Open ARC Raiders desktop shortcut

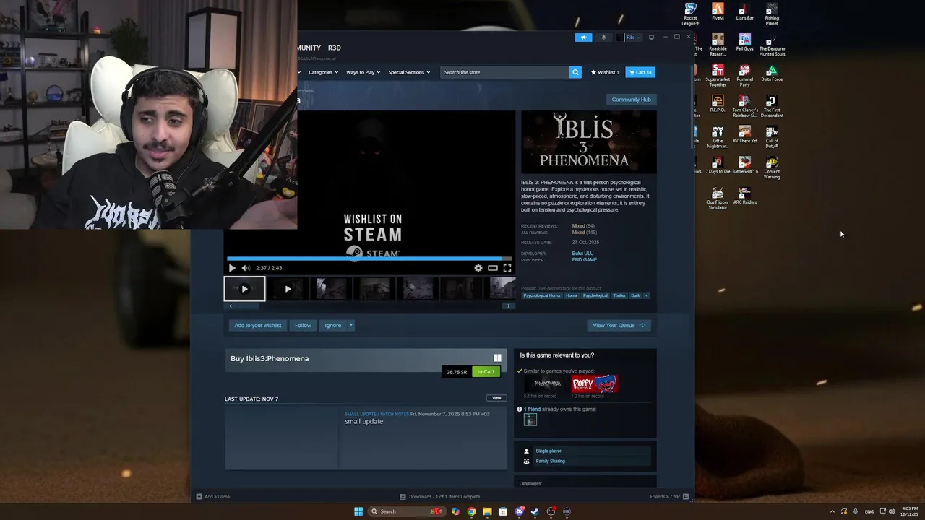[745, 196]
